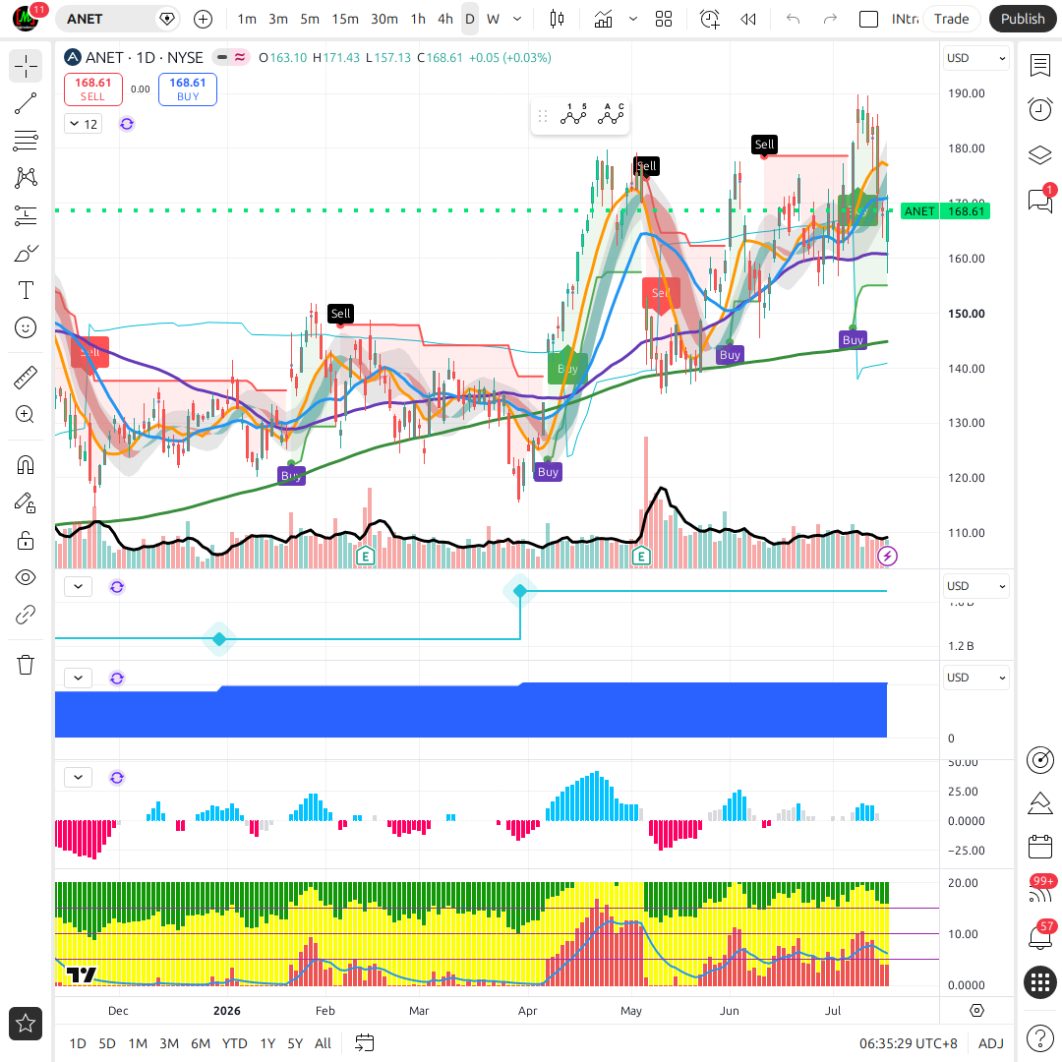Open the timeframe interval dropdown arrow
The width and height of the screenshot is (1062, 1062).
(517, 19)
